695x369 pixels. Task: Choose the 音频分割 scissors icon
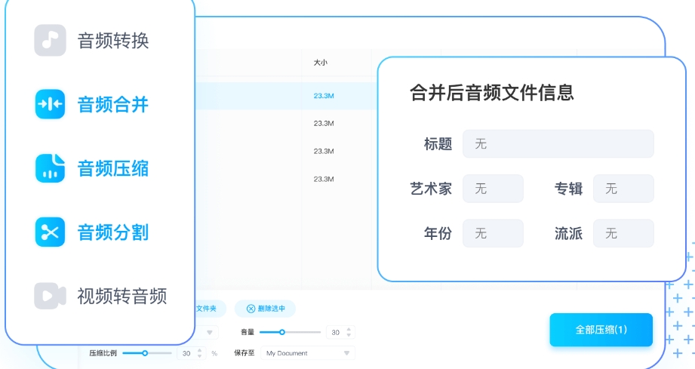click(50, 232)
